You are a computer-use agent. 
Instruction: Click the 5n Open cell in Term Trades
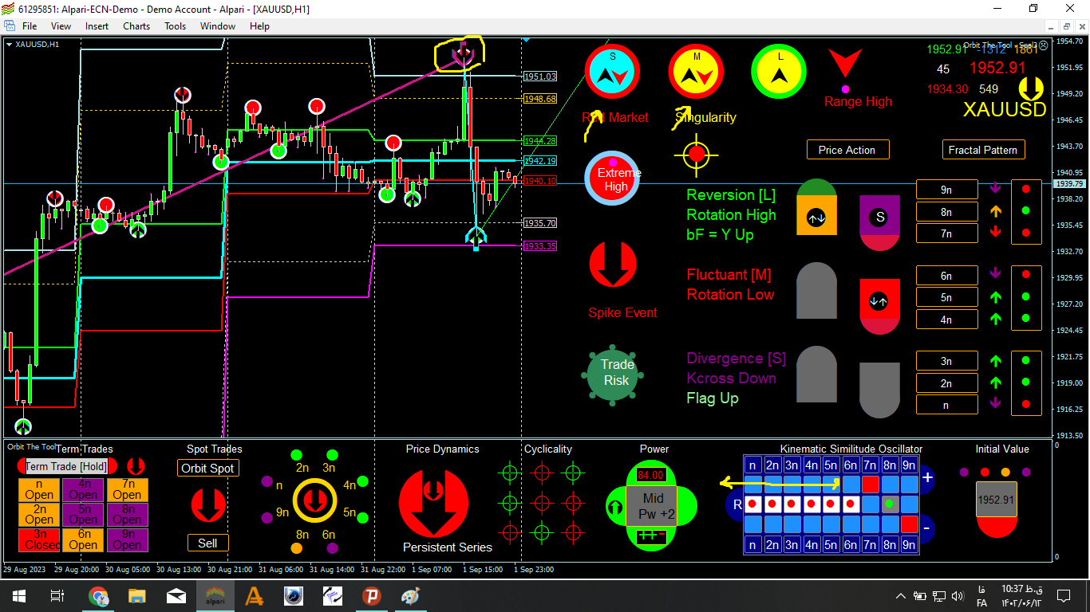(83, 515)
